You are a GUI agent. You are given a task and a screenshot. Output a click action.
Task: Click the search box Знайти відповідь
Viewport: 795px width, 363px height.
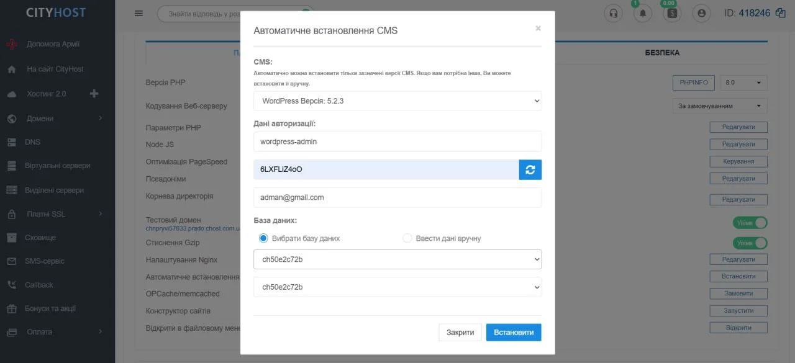click(x=235, y=13)
